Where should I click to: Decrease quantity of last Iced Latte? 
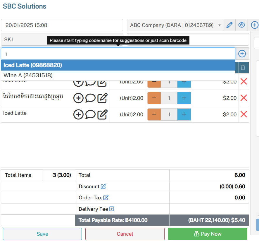coord(154,114)
